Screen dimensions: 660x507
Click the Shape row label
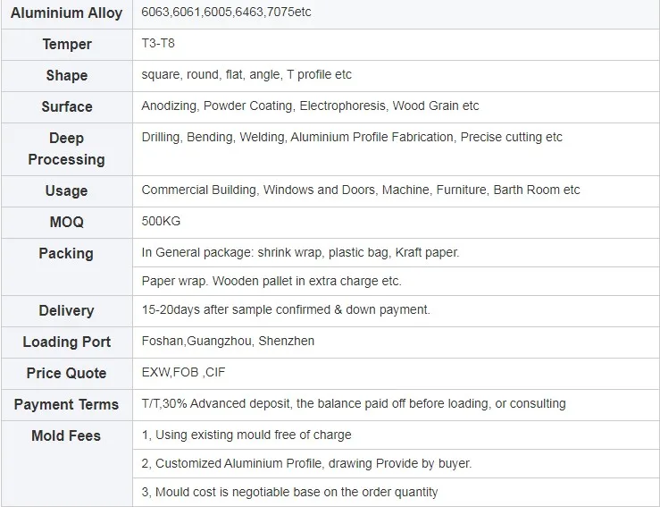pyautogui.click(x=66, y=75)
